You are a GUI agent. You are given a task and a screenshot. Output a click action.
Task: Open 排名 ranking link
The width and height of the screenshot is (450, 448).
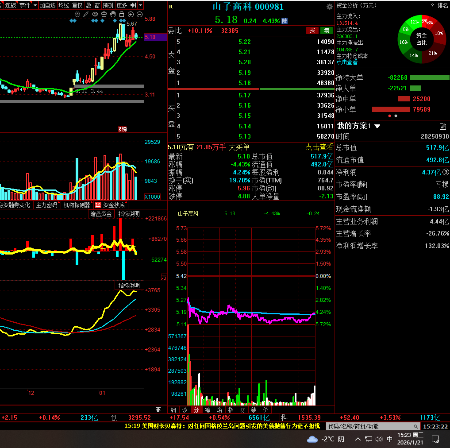tap(443, 5)
